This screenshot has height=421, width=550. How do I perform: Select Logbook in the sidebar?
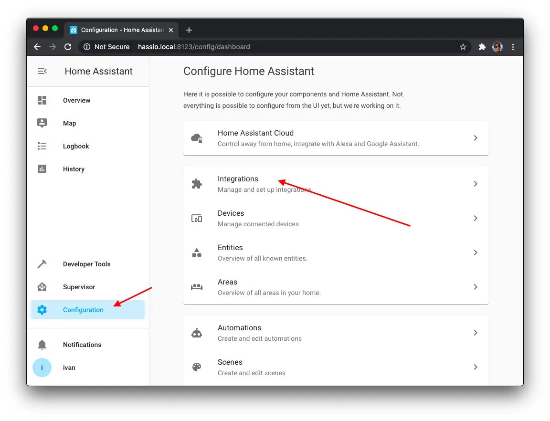(x=88, y=146)
